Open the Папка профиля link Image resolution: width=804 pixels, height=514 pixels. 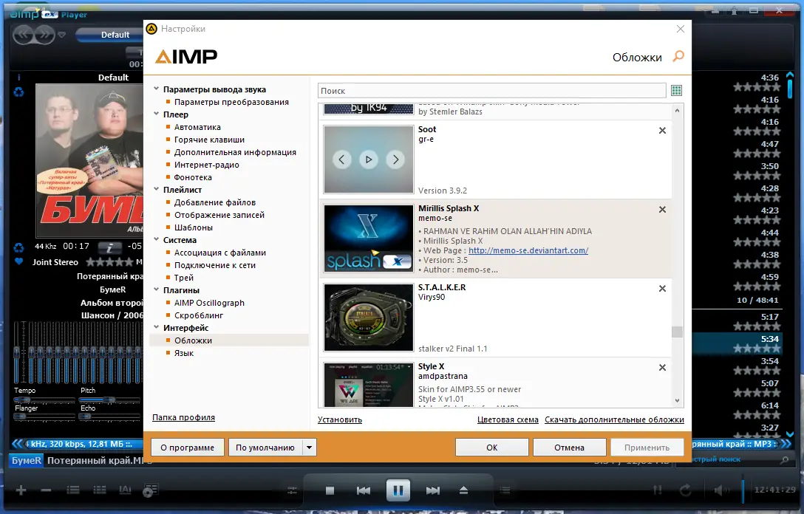coord(183,418)
